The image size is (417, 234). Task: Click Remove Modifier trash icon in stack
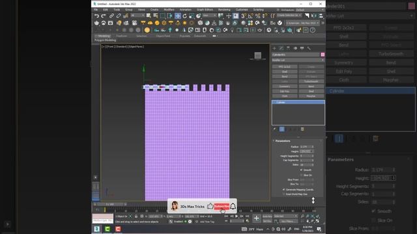coord(295,129)
